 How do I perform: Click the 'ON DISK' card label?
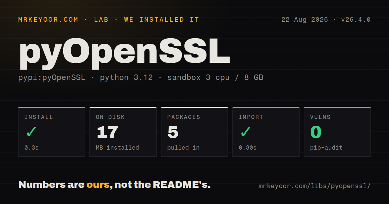(110, 117)
